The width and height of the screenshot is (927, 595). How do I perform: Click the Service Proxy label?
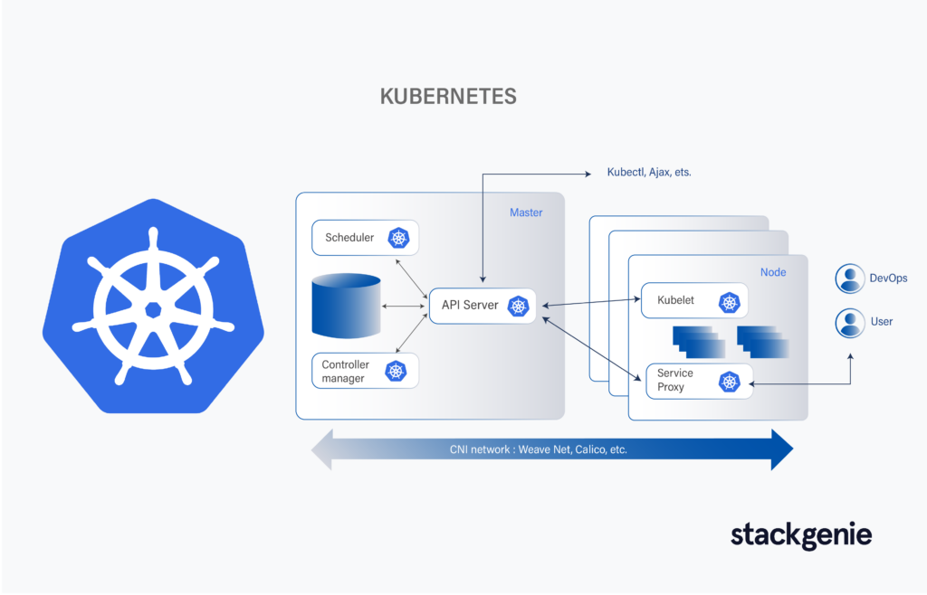click(x=675, y=380)
